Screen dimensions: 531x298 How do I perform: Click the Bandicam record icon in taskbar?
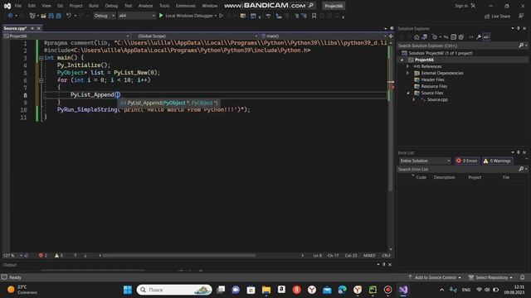pyautogui.click(x=387, y=290)
